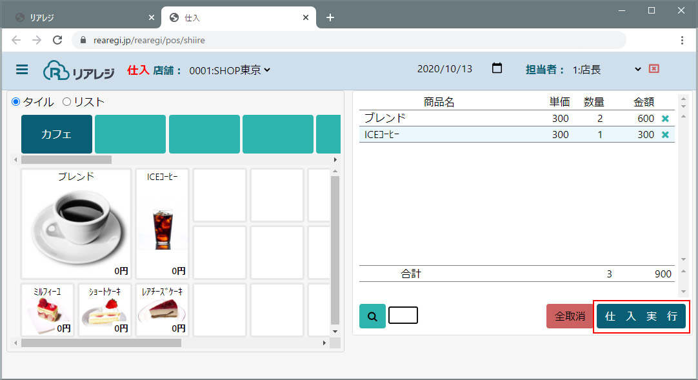The image size is (698, 380).
Task: Click the product grid vertical scrollbar thumb
Action: click(335, 250)
